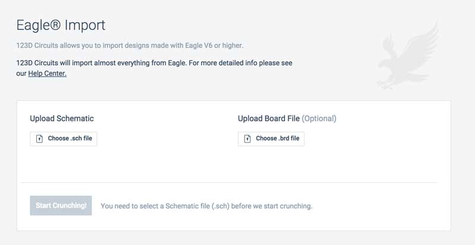
Task: Click the Upload Schematic section label
Action: pyautogui.click(x=62, y=118)
